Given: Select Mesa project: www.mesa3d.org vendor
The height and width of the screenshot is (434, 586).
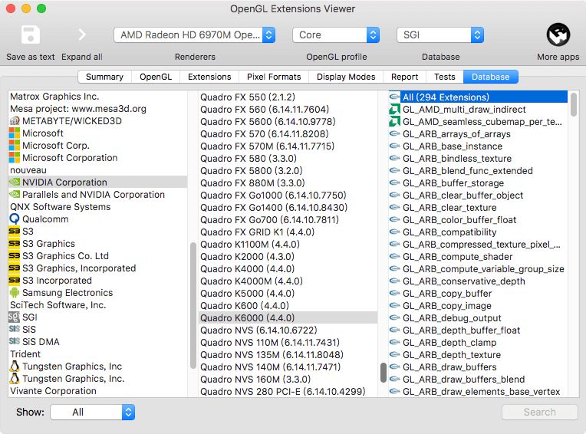Looking at the screenshot, I should pos(97,109).
